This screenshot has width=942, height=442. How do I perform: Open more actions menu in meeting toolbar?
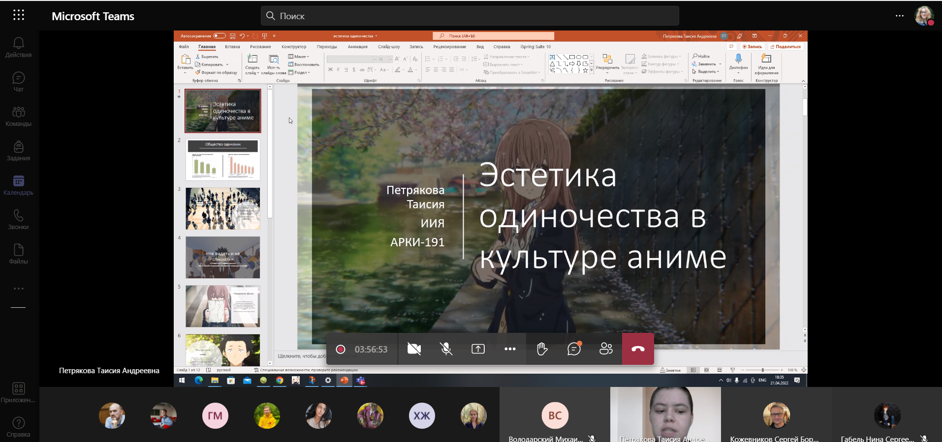[510, 349]
